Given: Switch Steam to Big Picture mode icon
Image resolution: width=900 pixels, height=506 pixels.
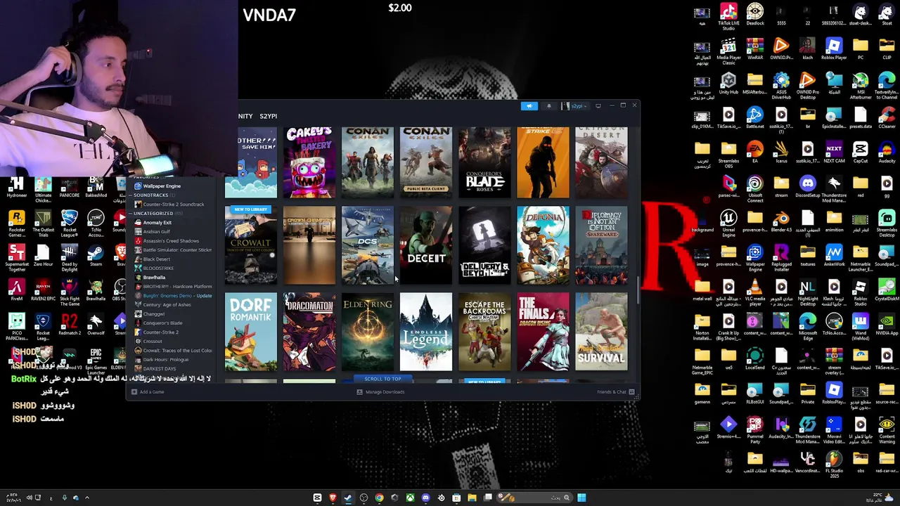Looking at the screenshot, I should tap(598, 106).
